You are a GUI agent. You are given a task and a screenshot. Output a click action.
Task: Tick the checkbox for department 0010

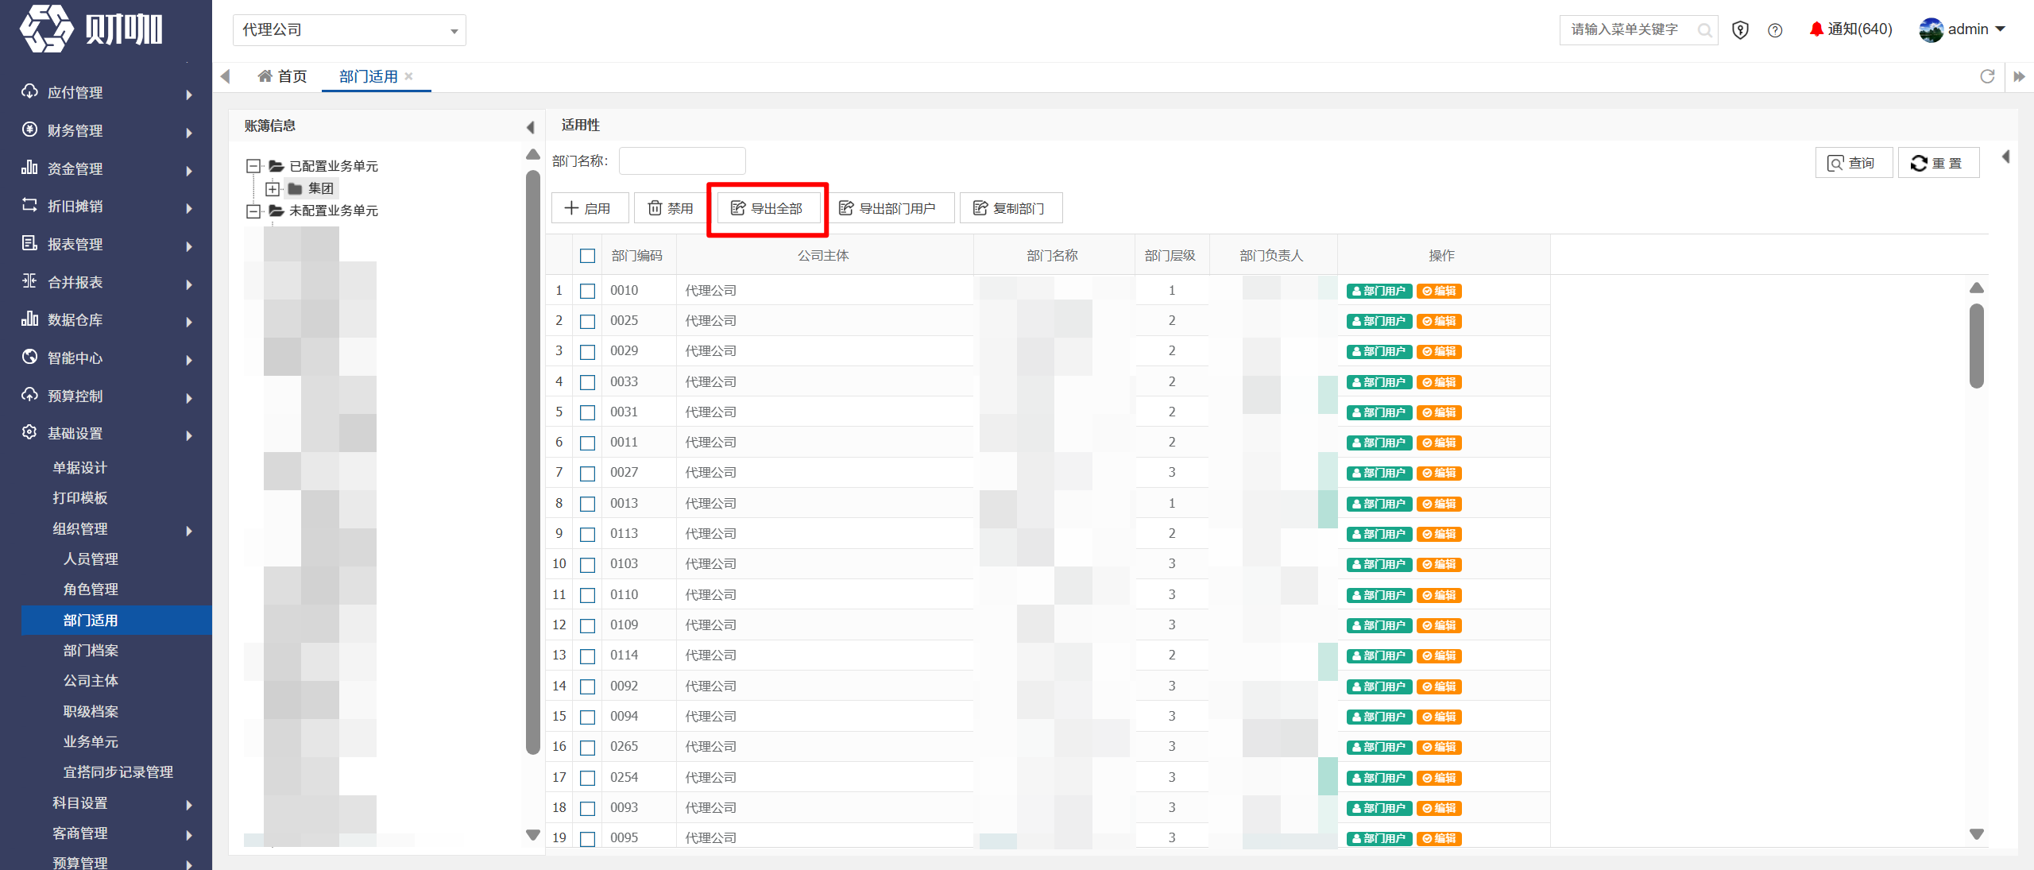click(587, 291)
